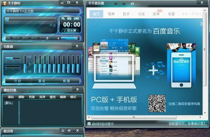Toggle 启动时自动显示 checkbox
This screenshot has width=210, height=137.
coord(89,124)
